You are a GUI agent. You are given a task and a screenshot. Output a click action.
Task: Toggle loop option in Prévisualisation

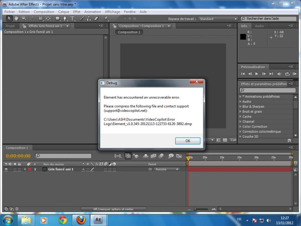pos(287,74)
